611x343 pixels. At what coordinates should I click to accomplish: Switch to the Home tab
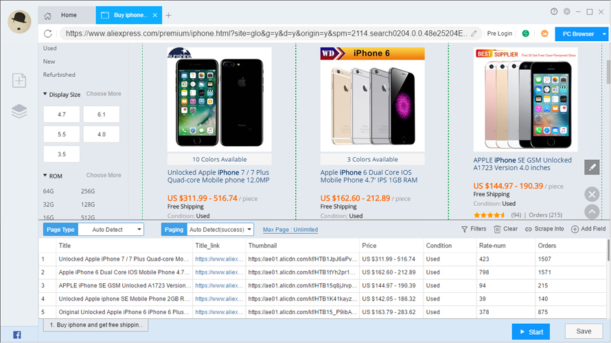point(67,15)
